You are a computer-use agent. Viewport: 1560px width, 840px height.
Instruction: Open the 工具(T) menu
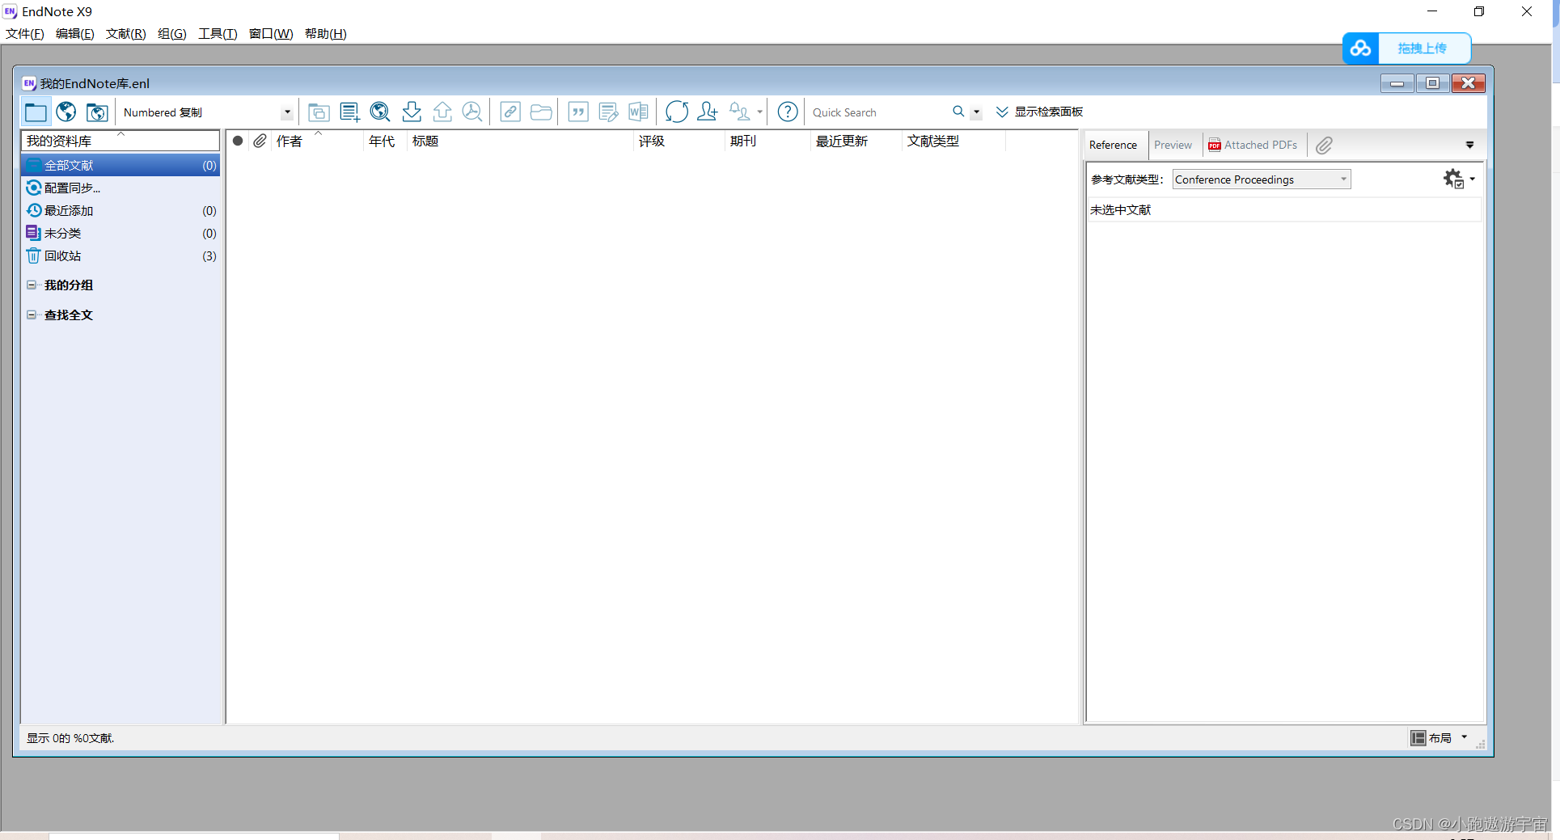[x=218, y=34]
